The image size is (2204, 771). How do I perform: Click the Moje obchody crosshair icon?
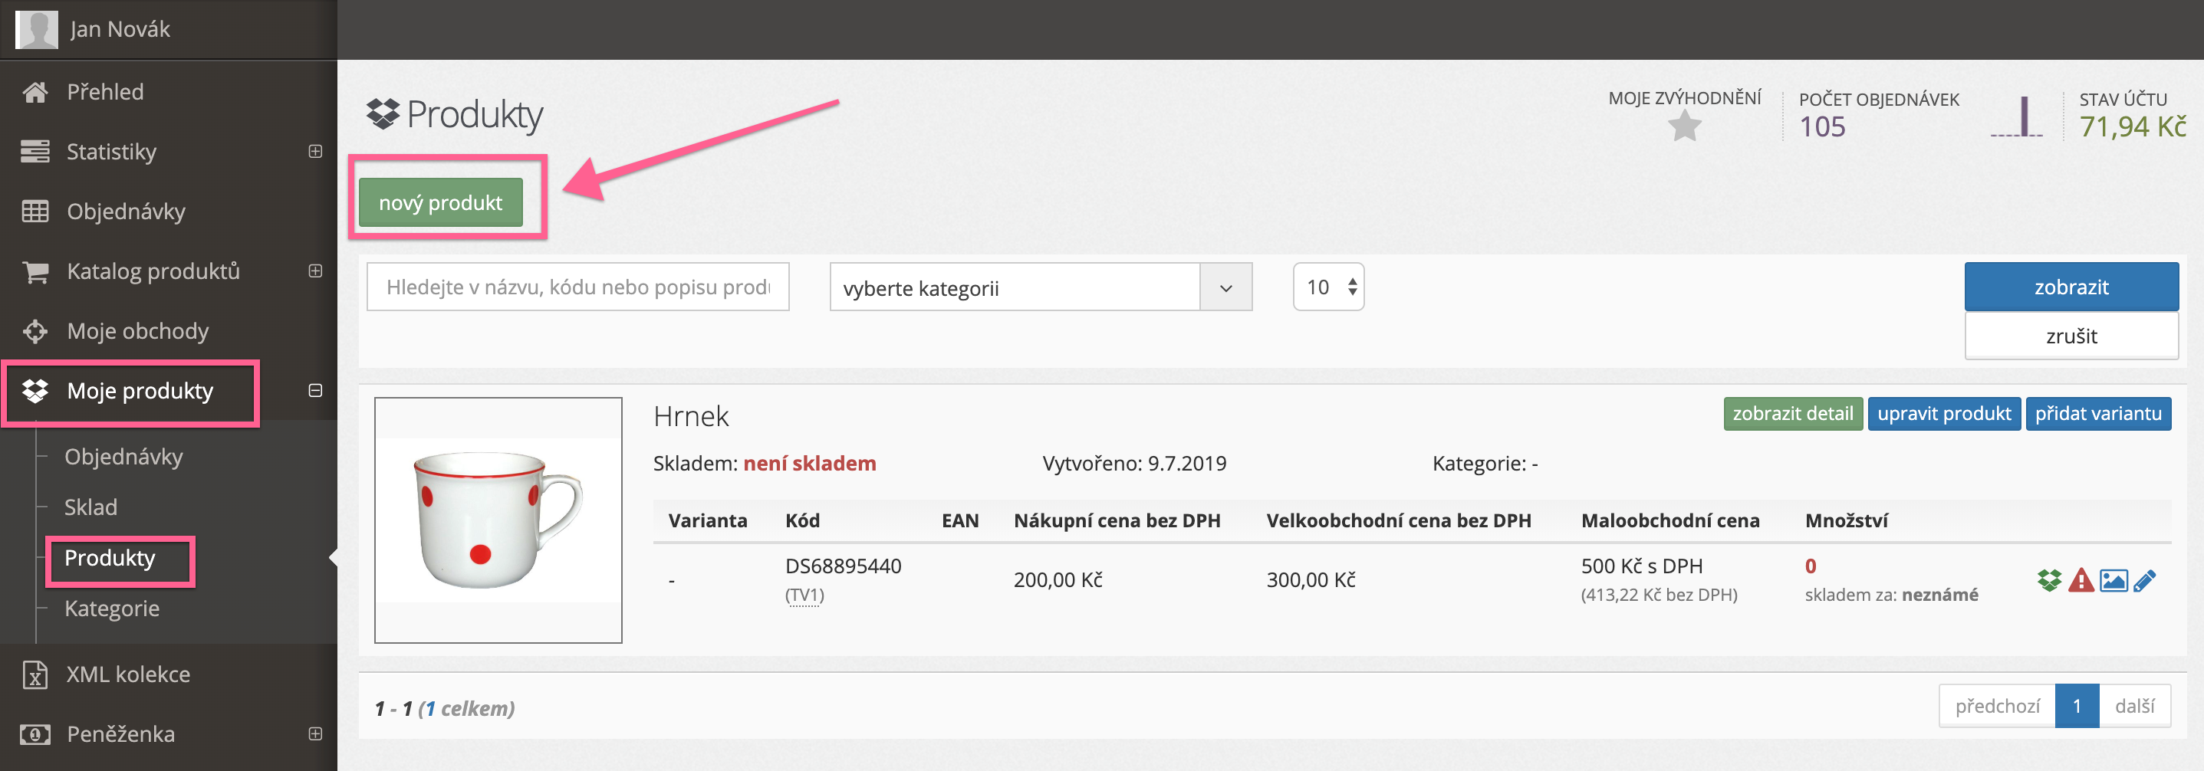coord(35,331)
